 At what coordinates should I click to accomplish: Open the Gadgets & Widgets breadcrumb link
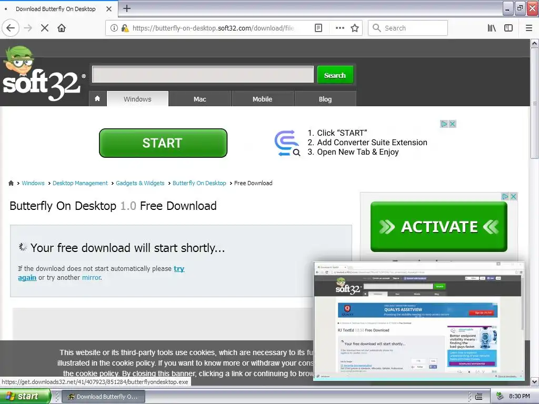coord(140,183)
